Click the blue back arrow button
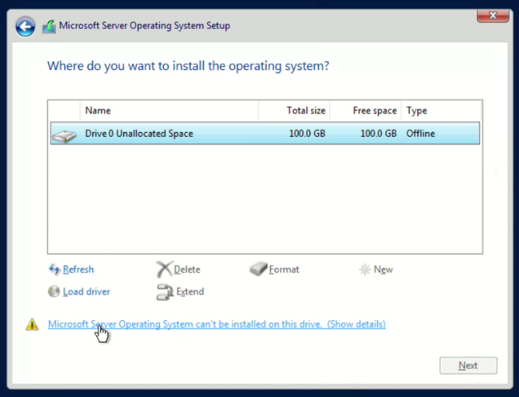Screen dimensions: 519x397 point(26,26)
